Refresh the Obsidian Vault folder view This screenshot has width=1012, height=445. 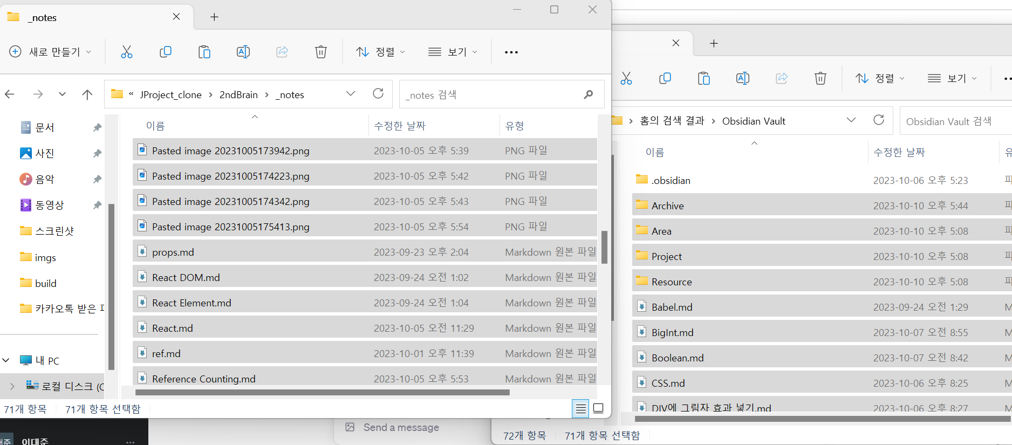coord(879,120)
